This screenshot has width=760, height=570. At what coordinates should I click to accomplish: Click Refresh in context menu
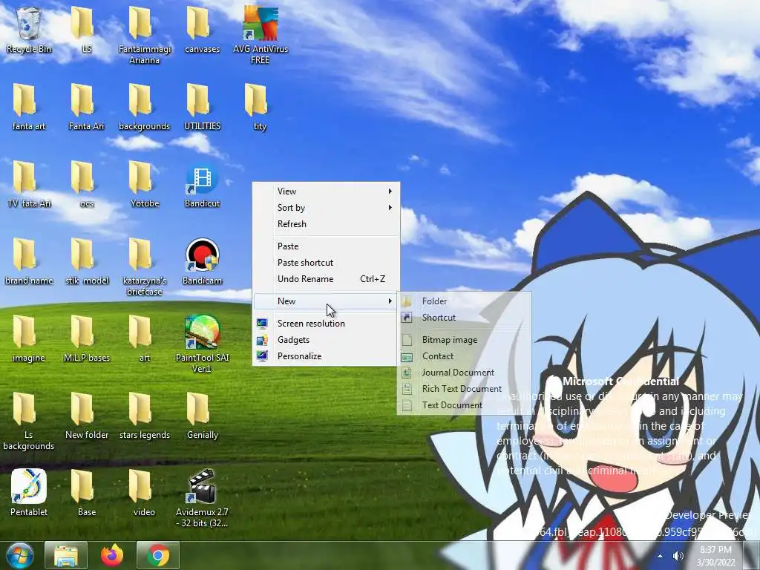pos(326,224)
